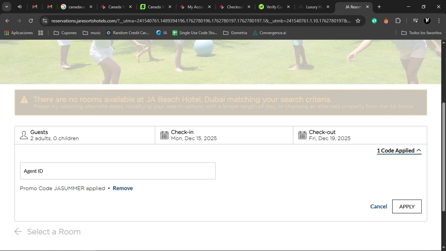Click the page vertical scrollbar thumb

pos(444,157)
